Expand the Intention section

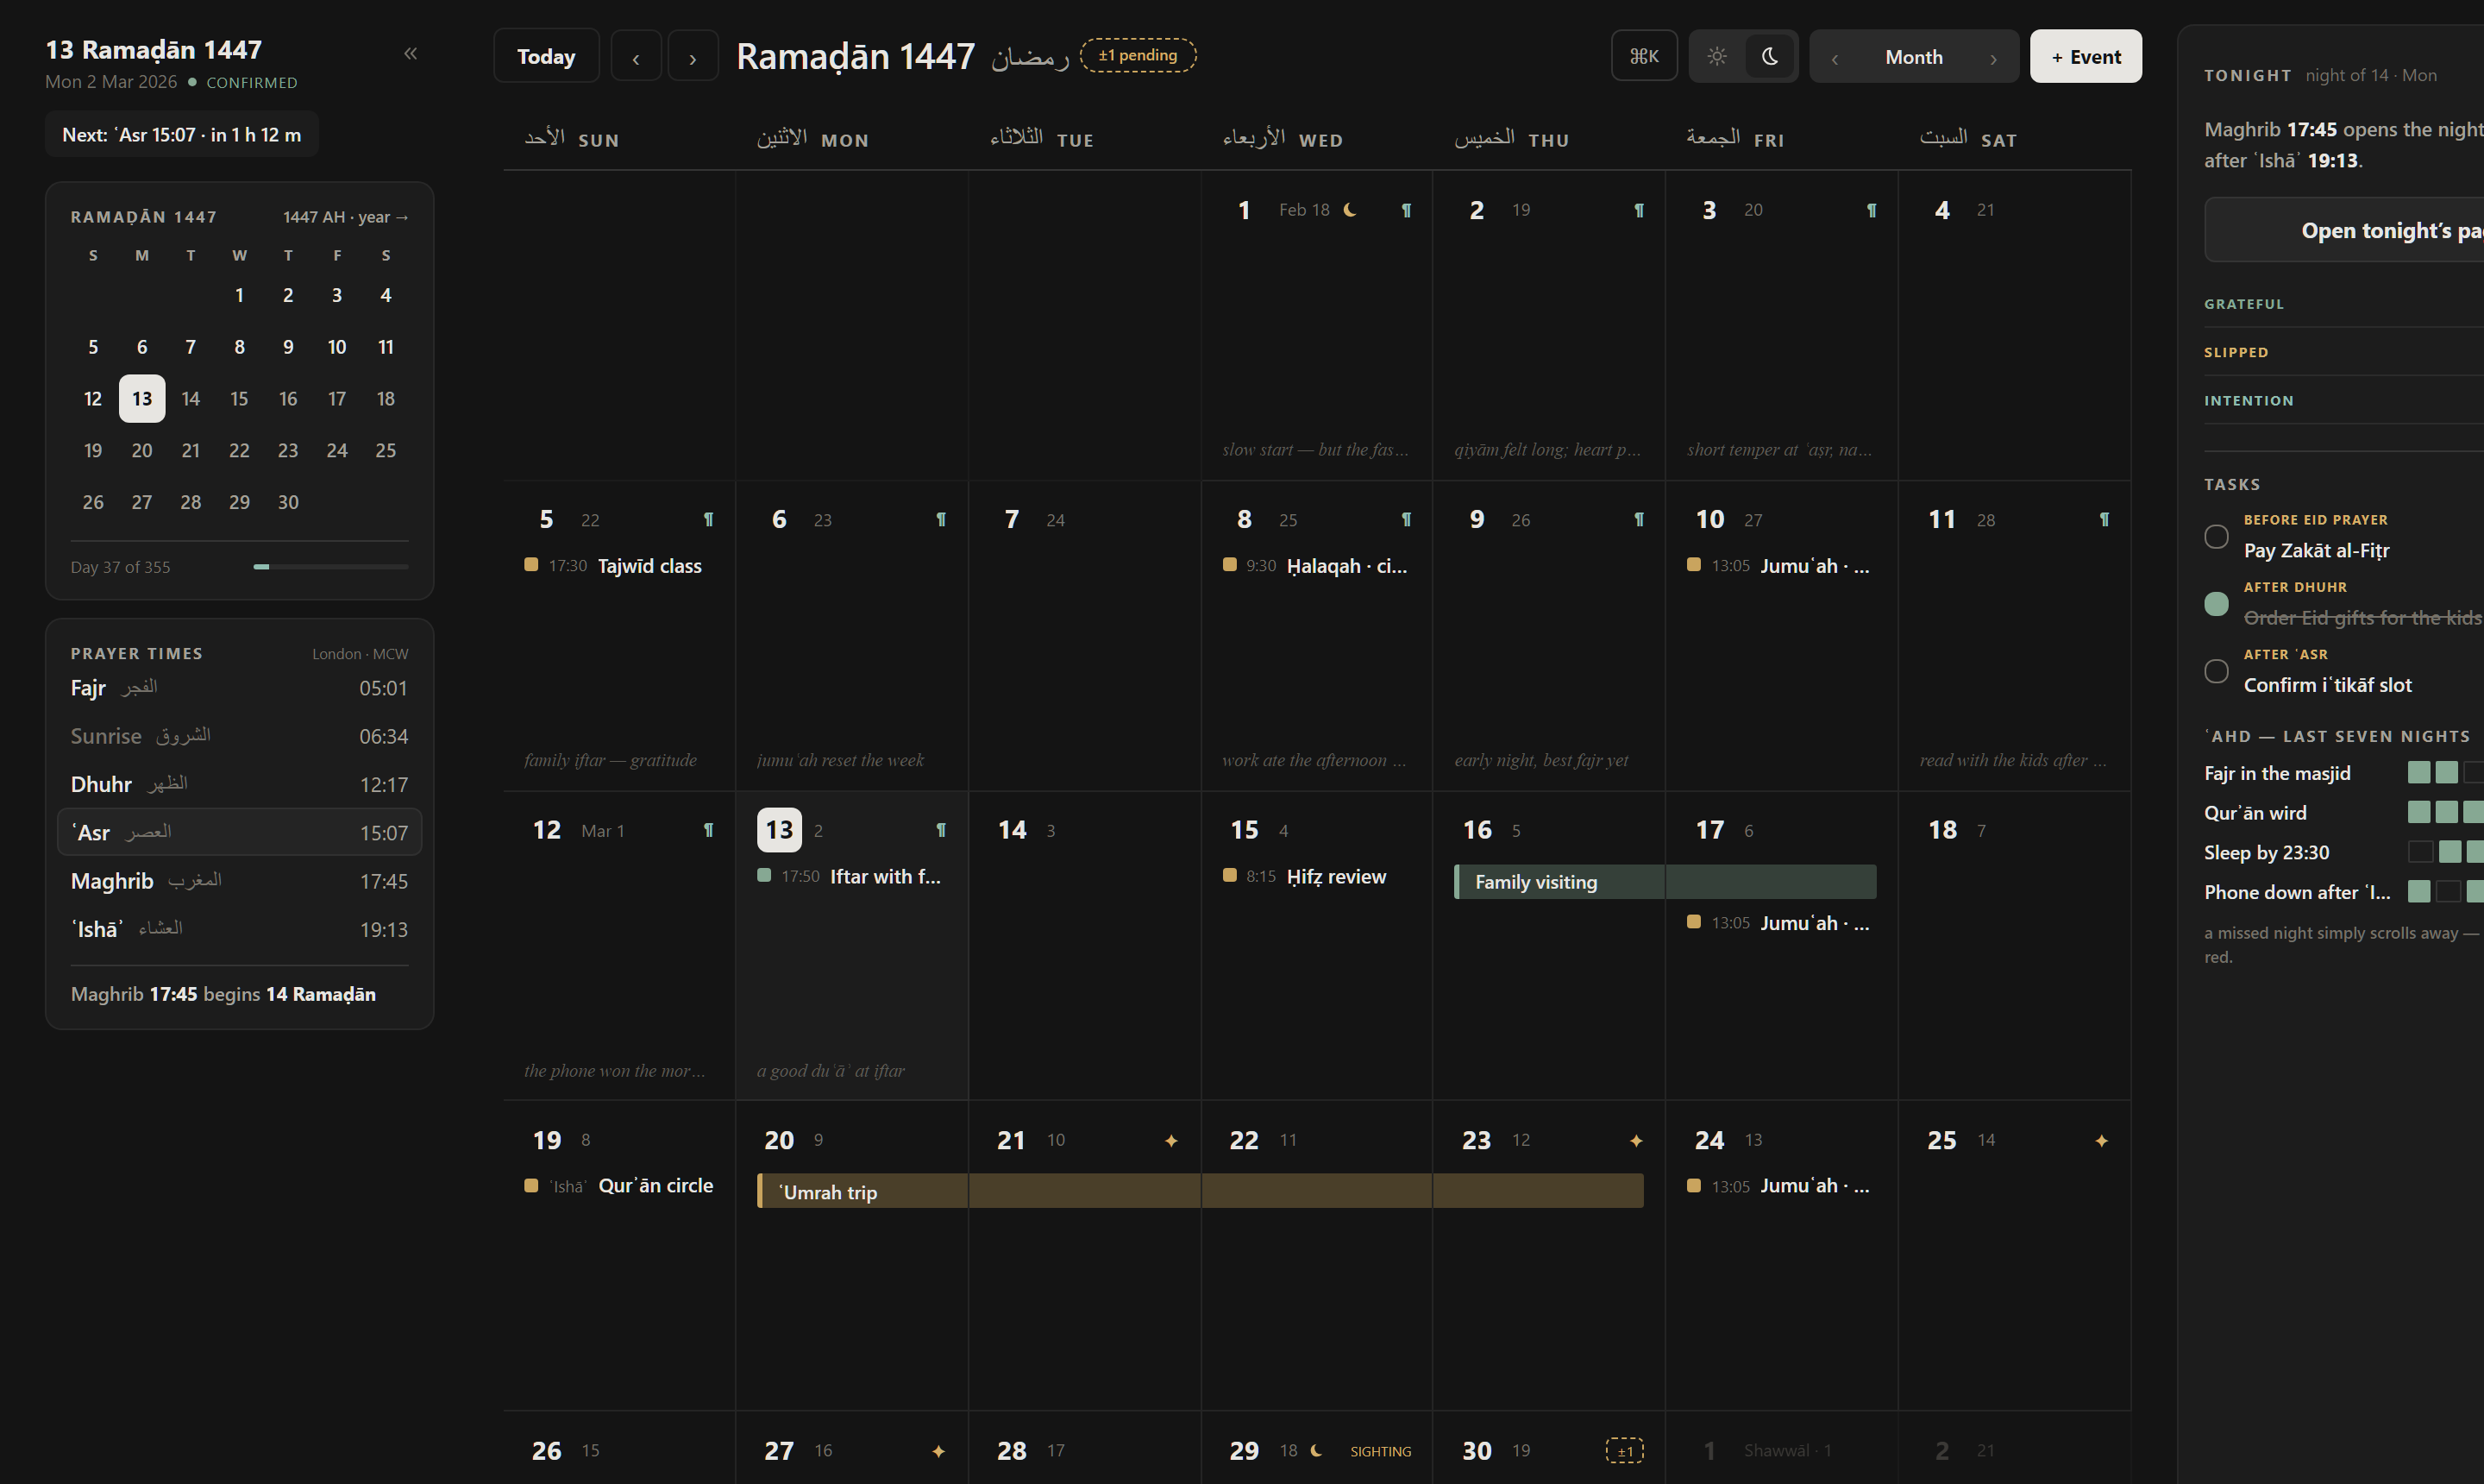point(2343,400)
